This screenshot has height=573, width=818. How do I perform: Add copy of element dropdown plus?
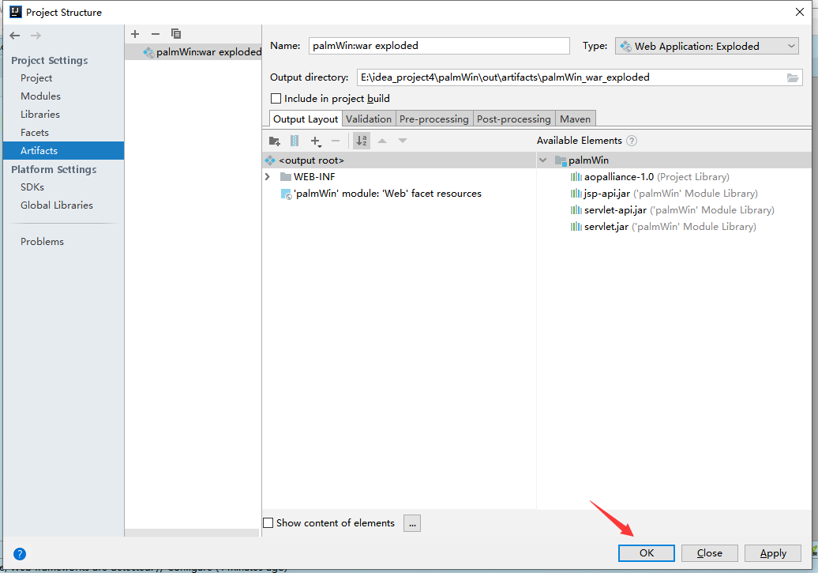tap(316, 141)
